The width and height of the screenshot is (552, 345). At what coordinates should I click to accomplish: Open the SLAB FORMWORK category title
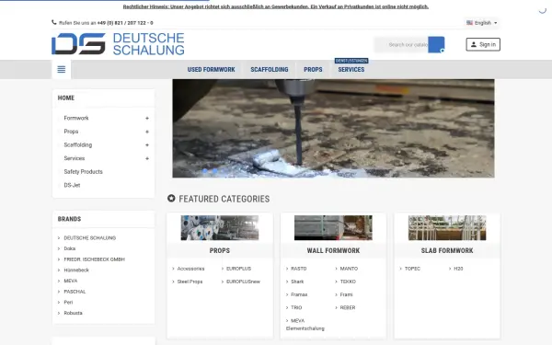coord(447,250)
